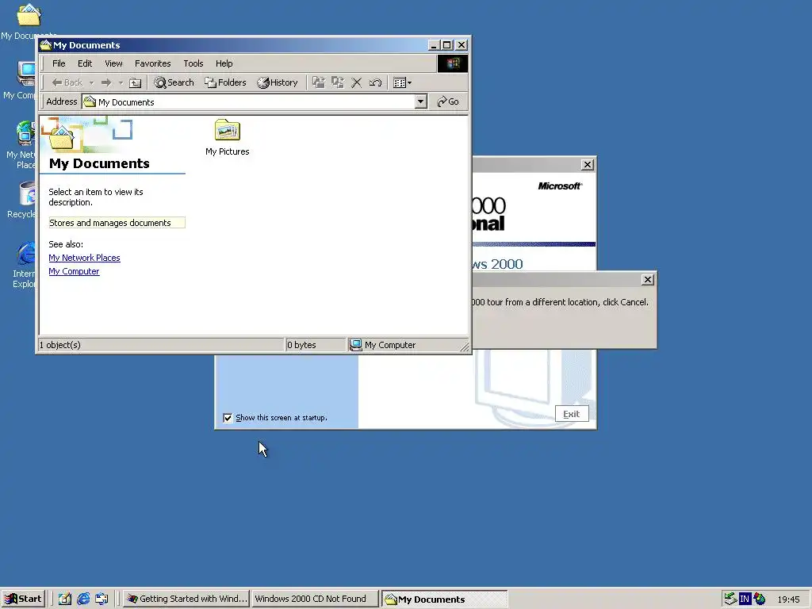This screenshot has width=812, height=609.
Task: Select the Recycle Bin desktop icon
Action: click(x=27, y=193)
